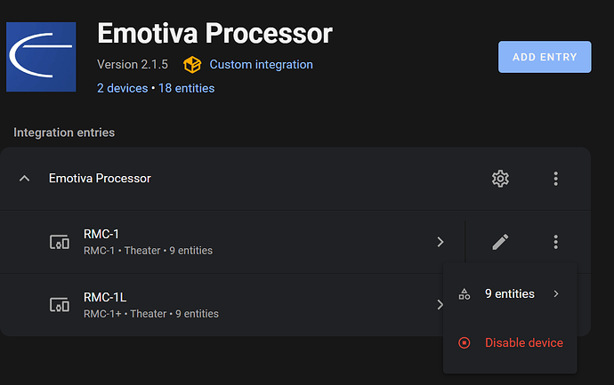Expand the arrow next to 9 entities

pos(556,293)
